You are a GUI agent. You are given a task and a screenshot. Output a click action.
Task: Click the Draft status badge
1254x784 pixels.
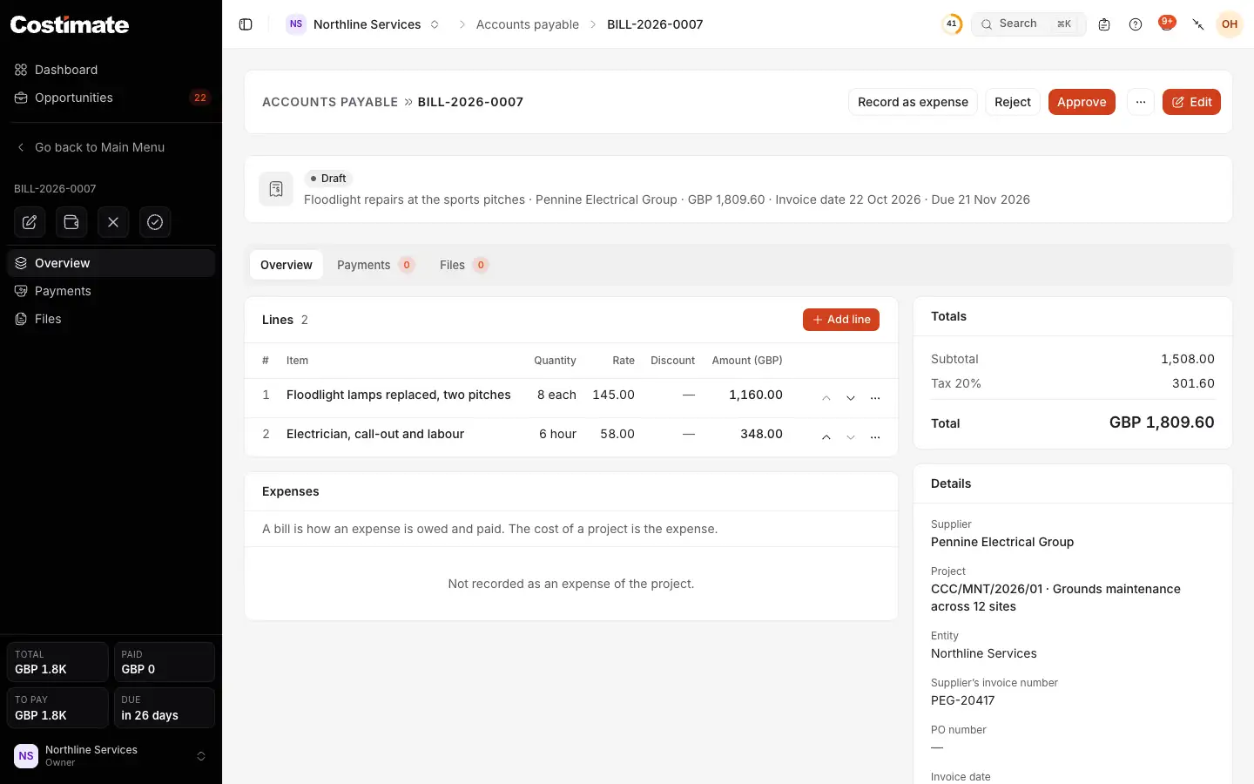point(328,179)
